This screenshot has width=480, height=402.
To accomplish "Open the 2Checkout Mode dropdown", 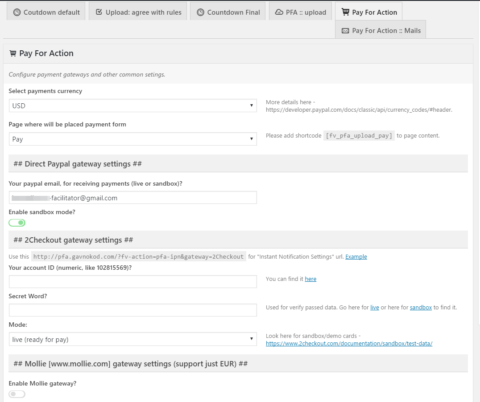I will [x=133, y=339].
